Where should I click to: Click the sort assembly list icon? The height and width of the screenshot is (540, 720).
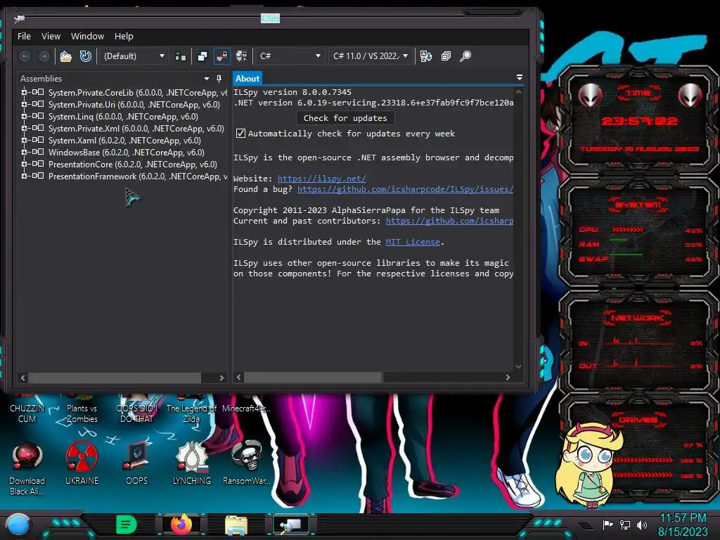tap(425, 56)
